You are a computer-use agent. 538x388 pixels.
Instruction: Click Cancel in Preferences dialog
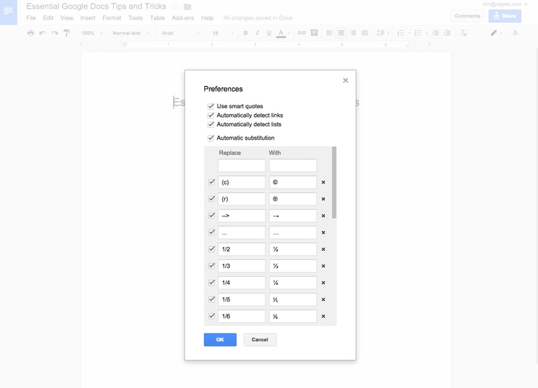260,340
